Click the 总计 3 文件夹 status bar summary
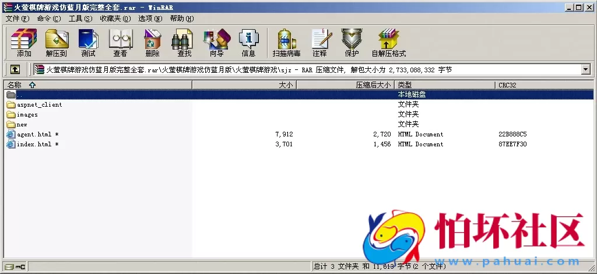The height and width of the screenshot is (274, 597). coord(381,266)
